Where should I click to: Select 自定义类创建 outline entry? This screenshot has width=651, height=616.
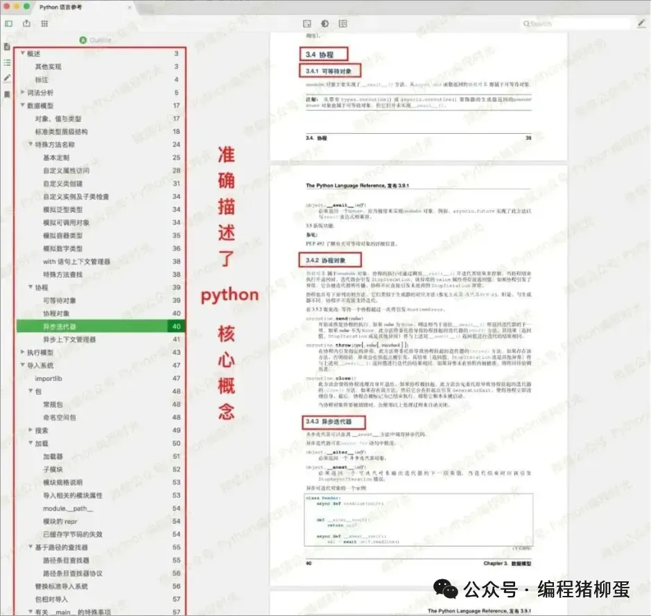pos(62,184)
